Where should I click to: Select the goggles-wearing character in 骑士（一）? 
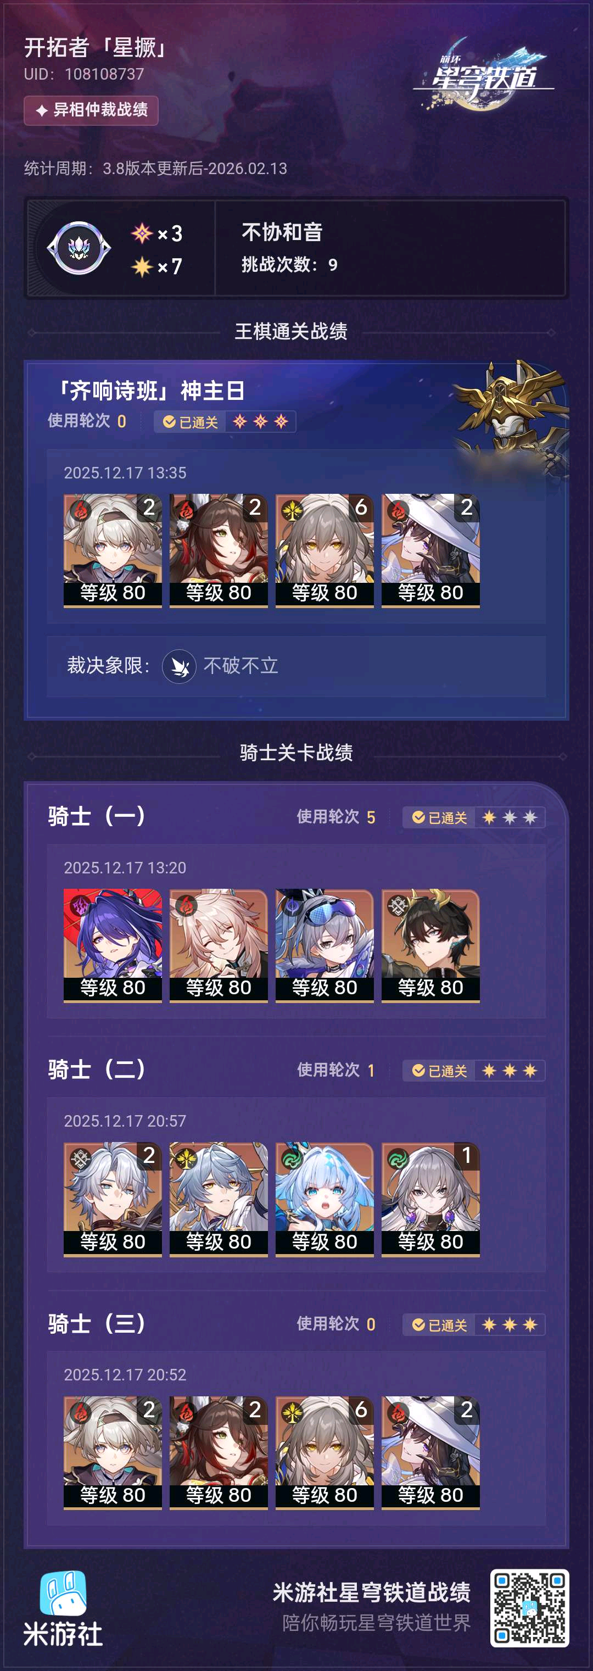pos(325,944)
